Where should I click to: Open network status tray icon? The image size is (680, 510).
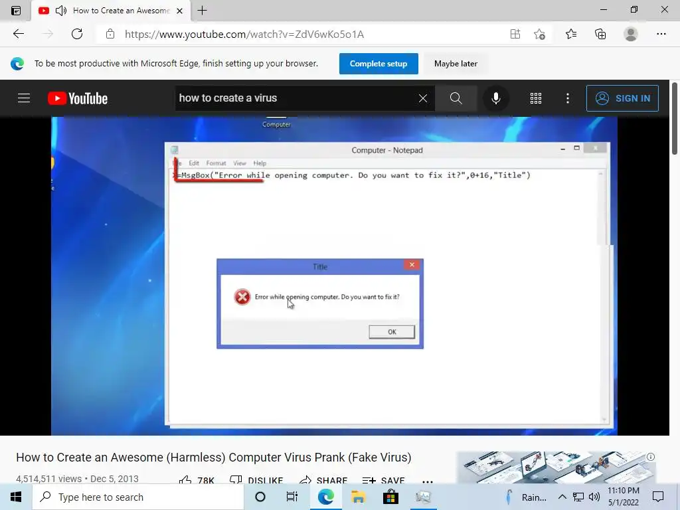578,497
